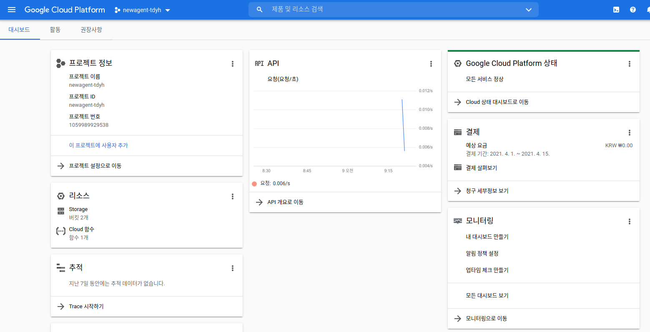Click 알림 정책 설정
The width and height of the screenshot is (650, 332).
pyautogui.click(x=482, y=254)
